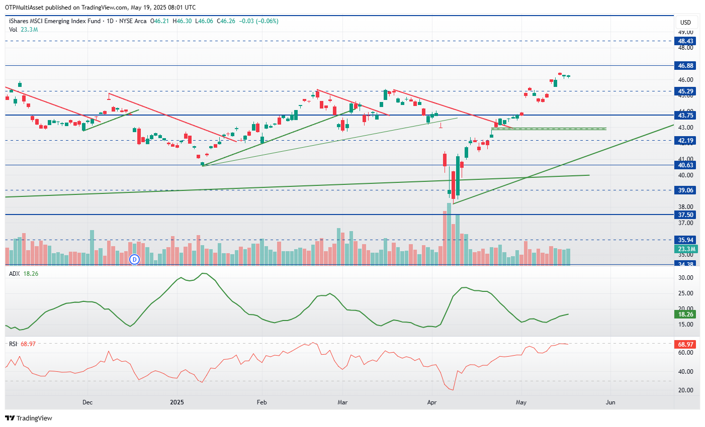The height and width of the screenshot is (427, 705).
Task: Click the RSI 68.97 indicator title
Action: tap(22, 344)
